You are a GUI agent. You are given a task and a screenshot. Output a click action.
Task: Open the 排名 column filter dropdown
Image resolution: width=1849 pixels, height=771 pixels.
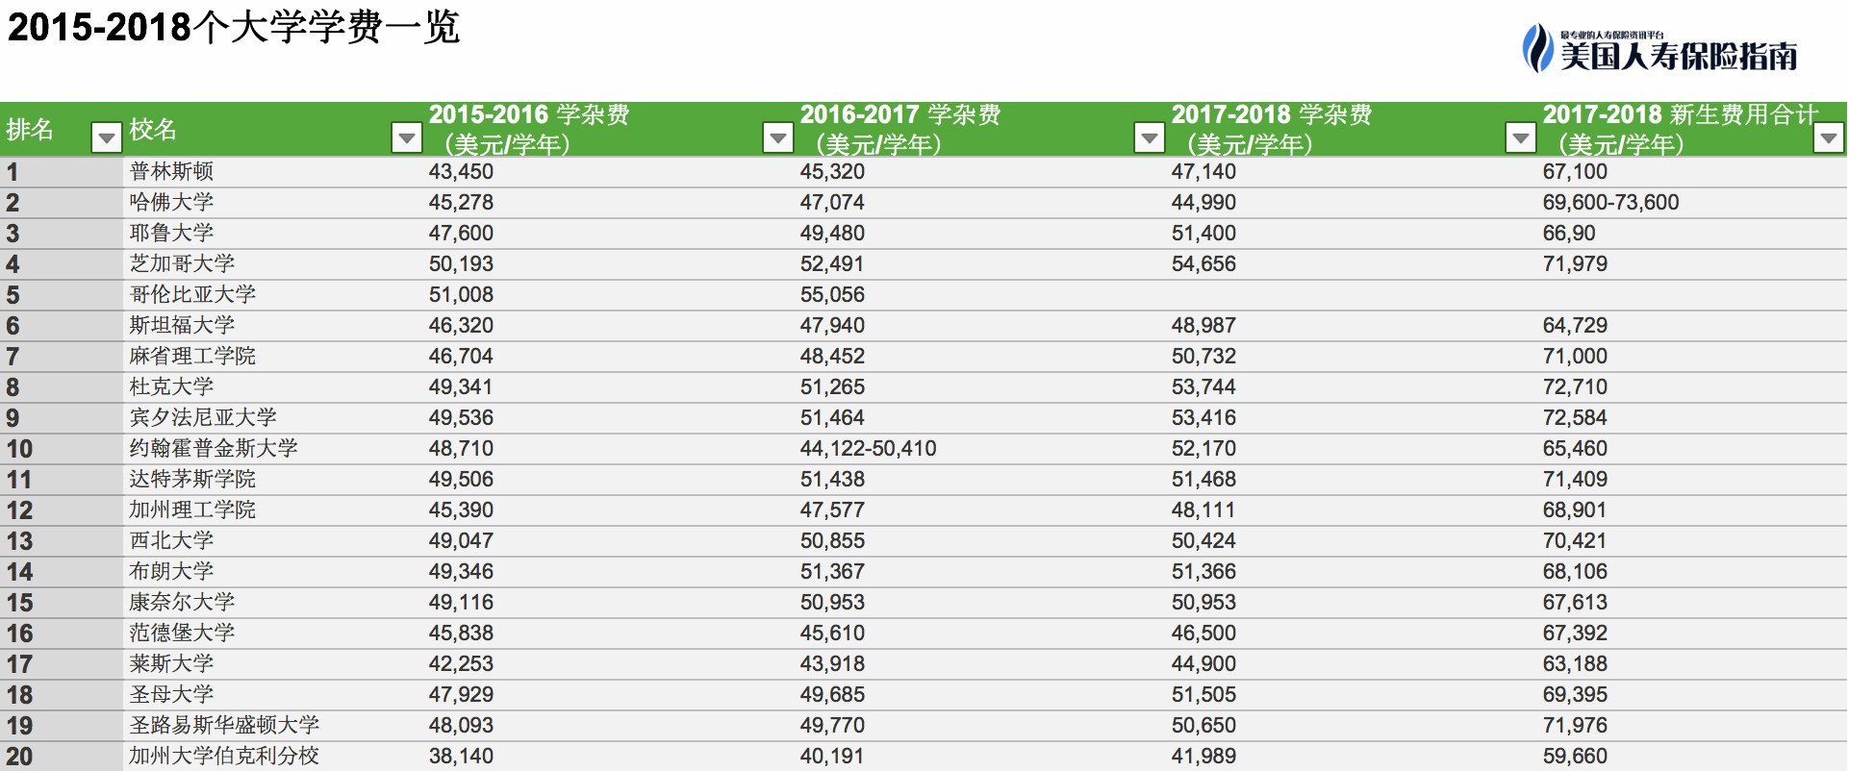[106, 137]
